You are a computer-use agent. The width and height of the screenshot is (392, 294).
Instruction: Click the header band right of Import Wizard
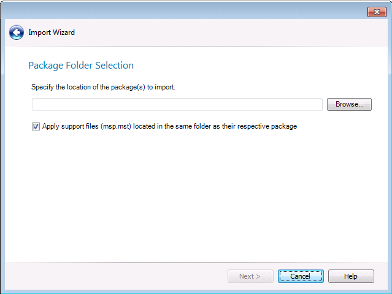233,32
